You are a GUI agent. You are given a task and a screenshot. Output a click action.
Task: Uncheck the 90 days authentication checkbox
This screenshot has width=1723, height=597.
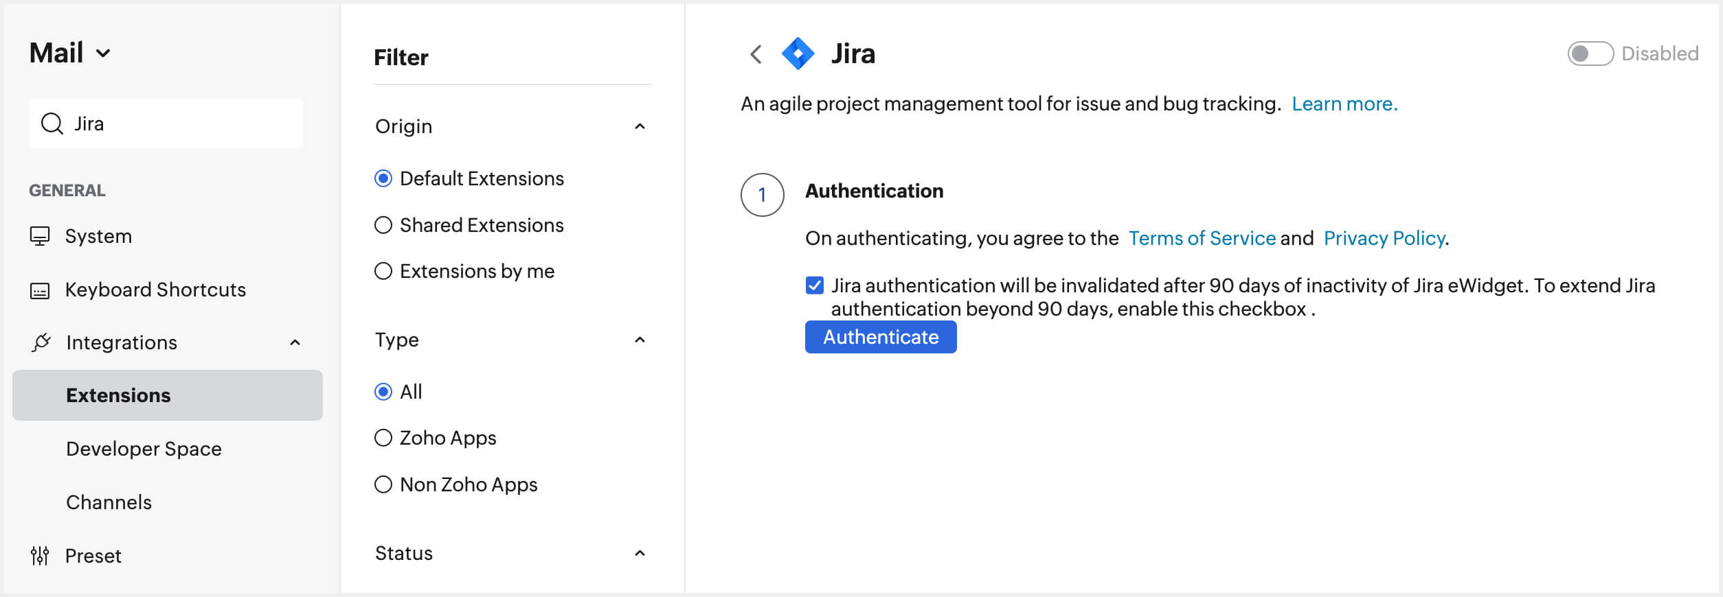click(815, 285)
